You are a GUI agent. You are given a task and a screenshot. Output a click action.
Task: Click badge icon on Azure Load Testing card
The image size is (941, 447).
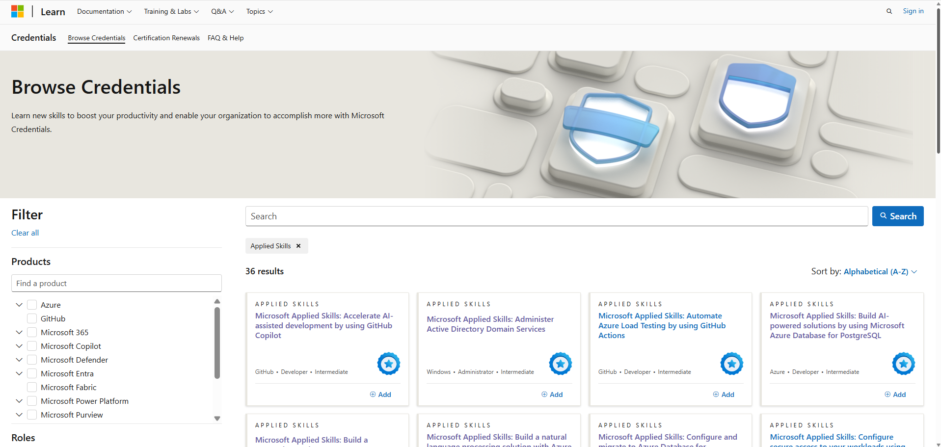(x=732, y=364)
